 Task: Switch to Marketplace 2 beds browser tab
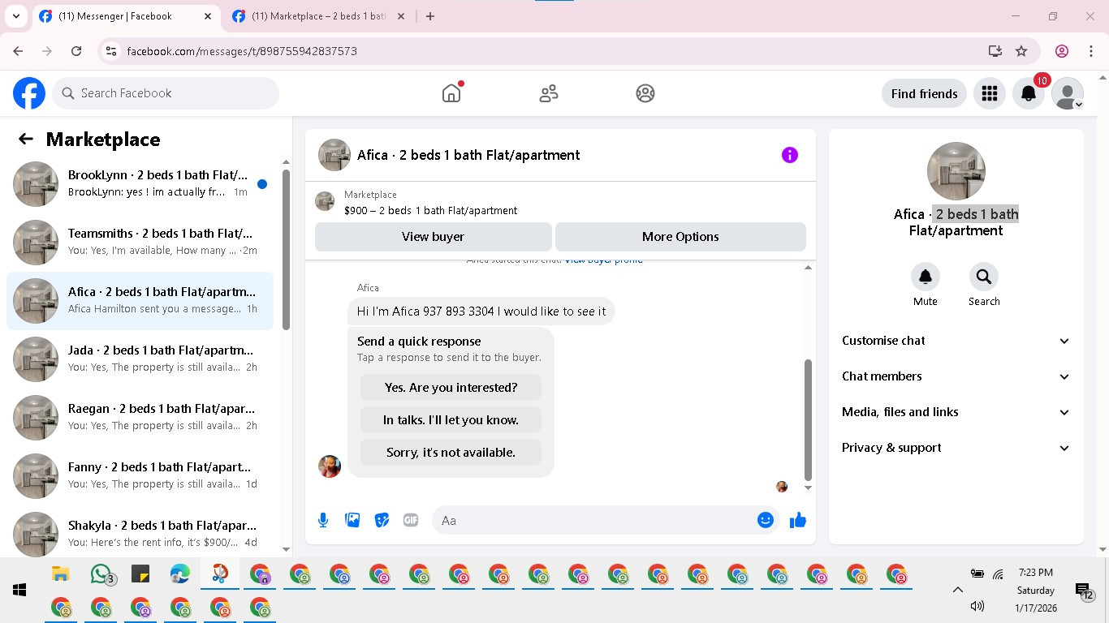[x=319, y=16]
